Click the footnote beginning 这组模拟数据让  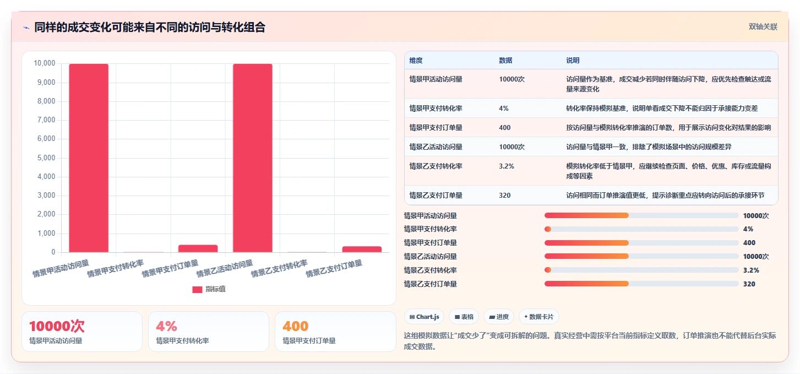point(590,341)
